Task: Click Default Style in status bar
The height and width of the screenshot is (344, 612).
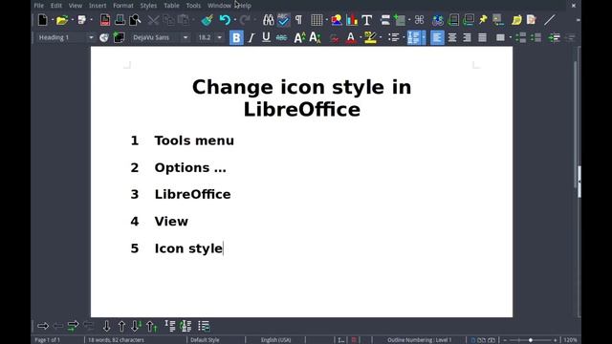Action: pos(205,340)
